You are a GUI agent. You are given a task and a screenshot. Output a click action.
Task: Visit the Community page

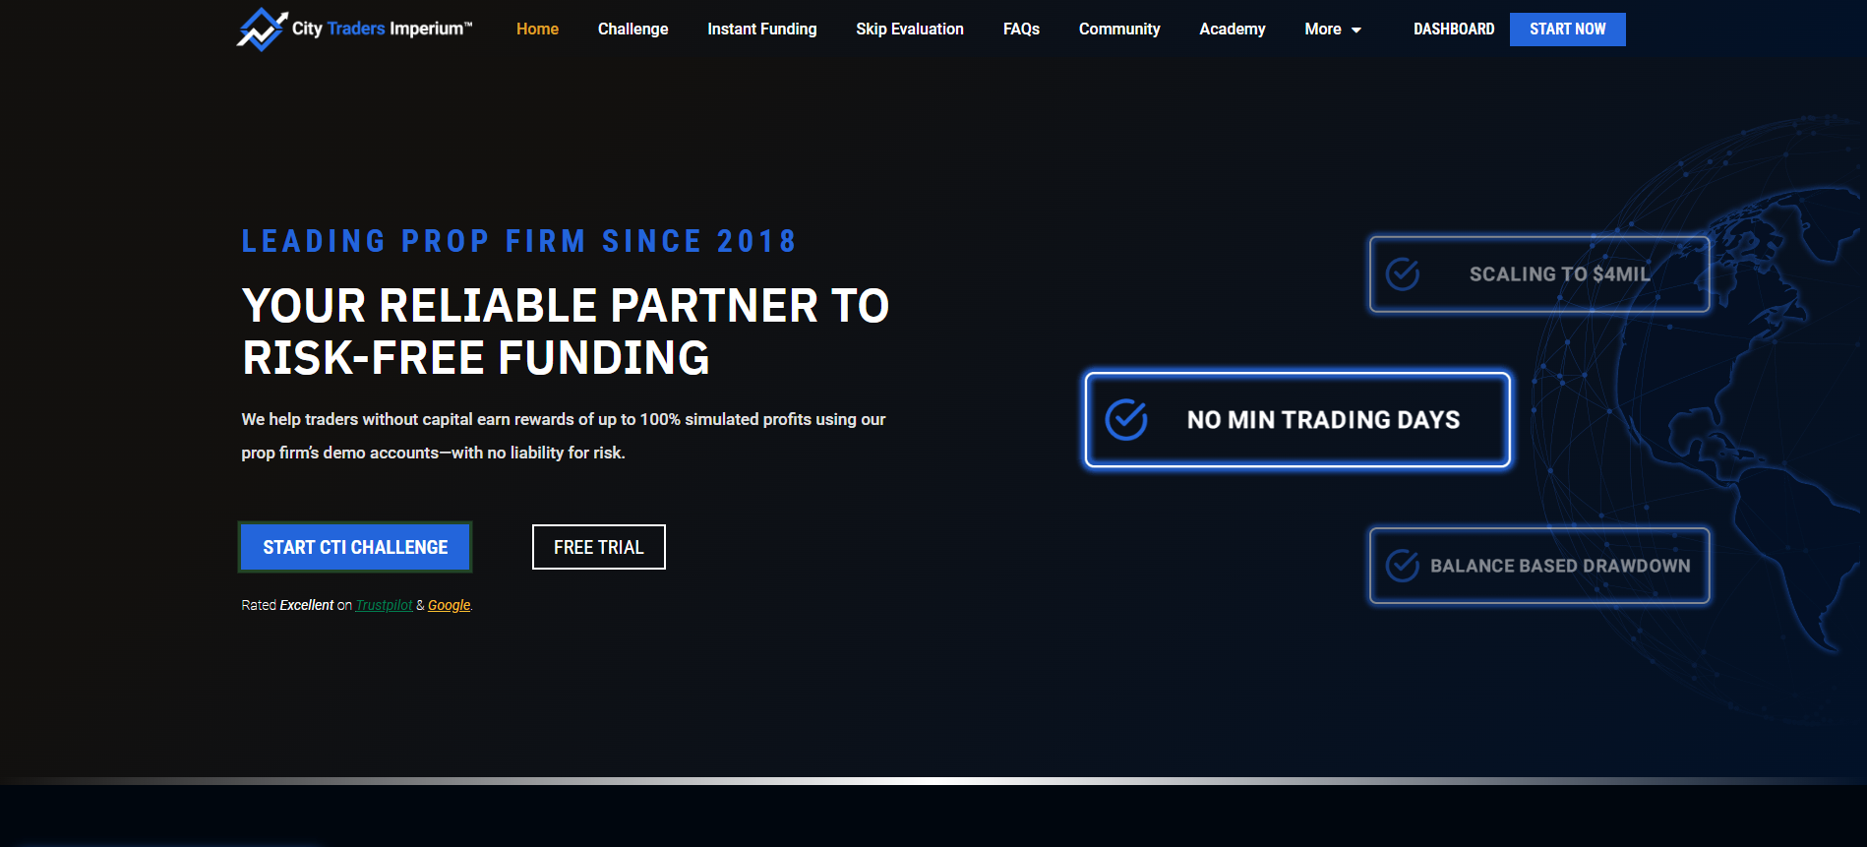point(1119,30)
